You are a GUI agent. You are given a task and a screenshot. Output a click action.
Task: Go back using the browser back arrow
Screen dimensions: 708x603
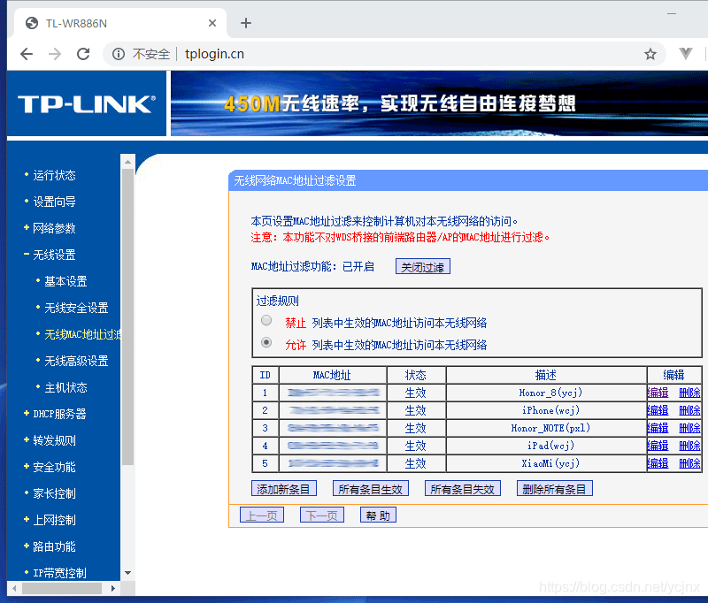[27, 54]
